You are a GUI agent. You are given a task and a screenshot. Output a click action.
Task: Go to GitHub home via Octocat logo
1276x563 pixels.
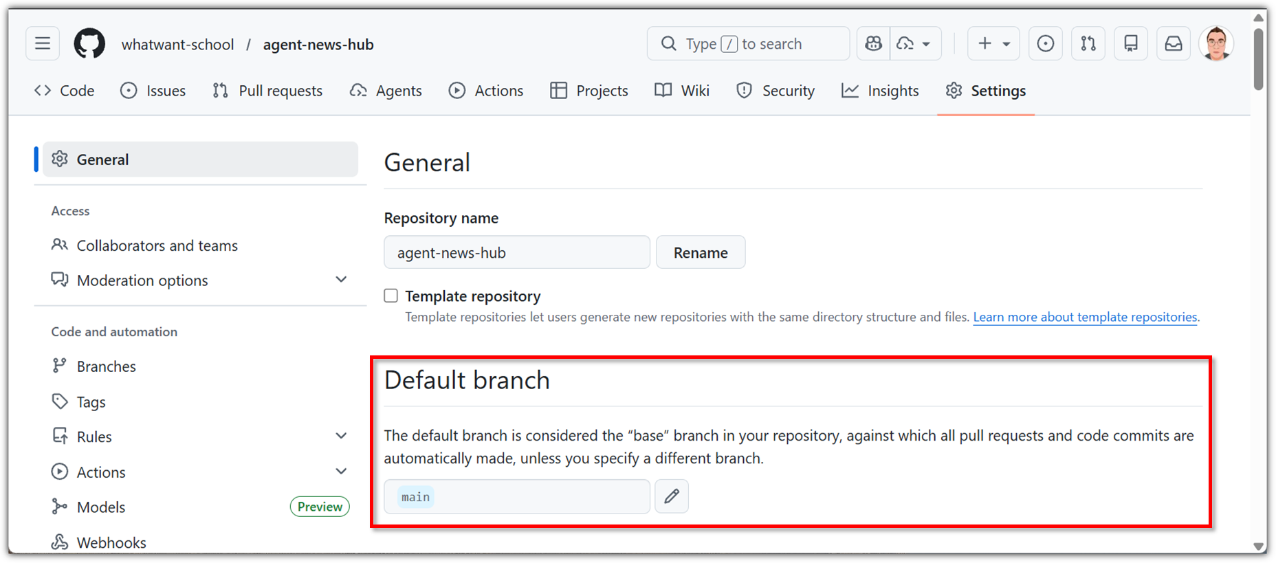pyautogui.click(x=89, y=44)
